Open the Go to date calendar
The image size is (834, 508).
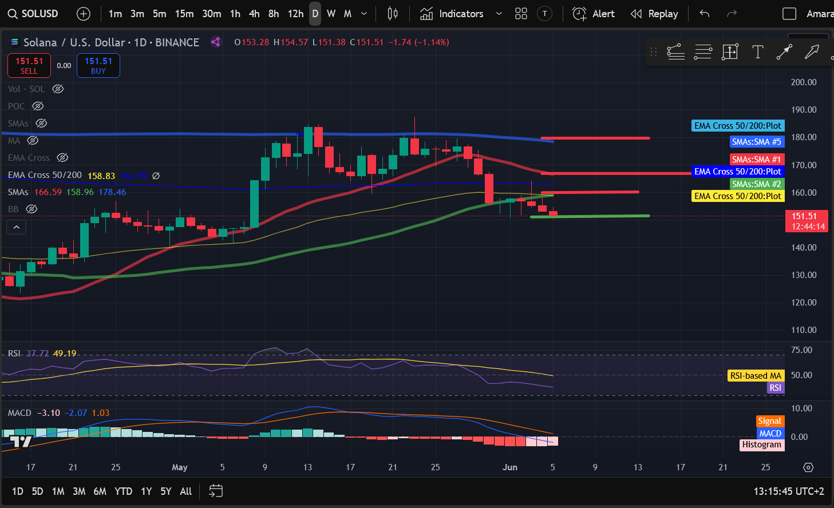(216, 491)
